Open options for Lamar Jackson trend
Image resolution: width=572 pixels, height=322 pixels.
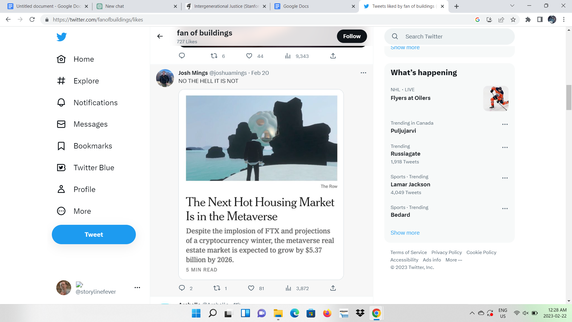click(505, 178)
